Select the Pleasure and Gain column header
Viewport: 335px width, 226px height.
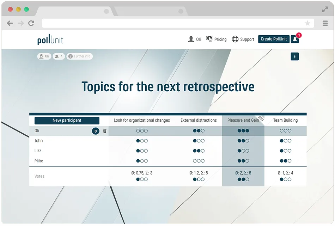coord(243,121)
